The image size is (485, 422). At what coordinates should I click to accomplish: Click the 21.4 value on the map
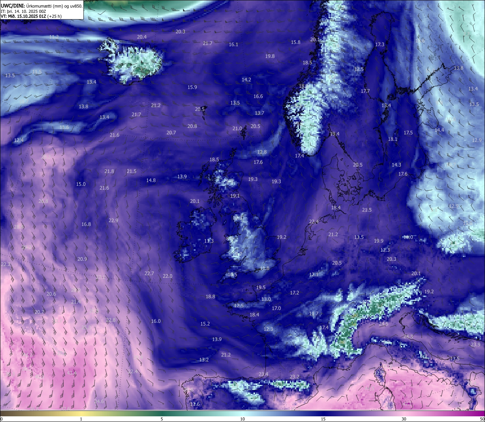point(76,302)
